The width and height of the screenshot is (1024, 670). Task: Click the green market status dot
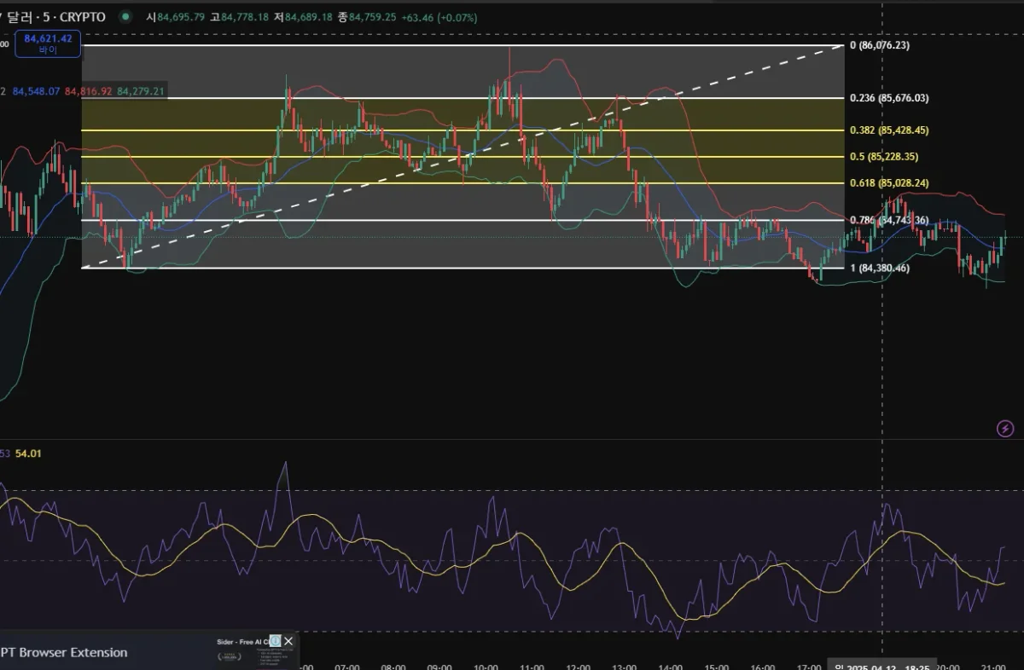(x=126, y=17)
